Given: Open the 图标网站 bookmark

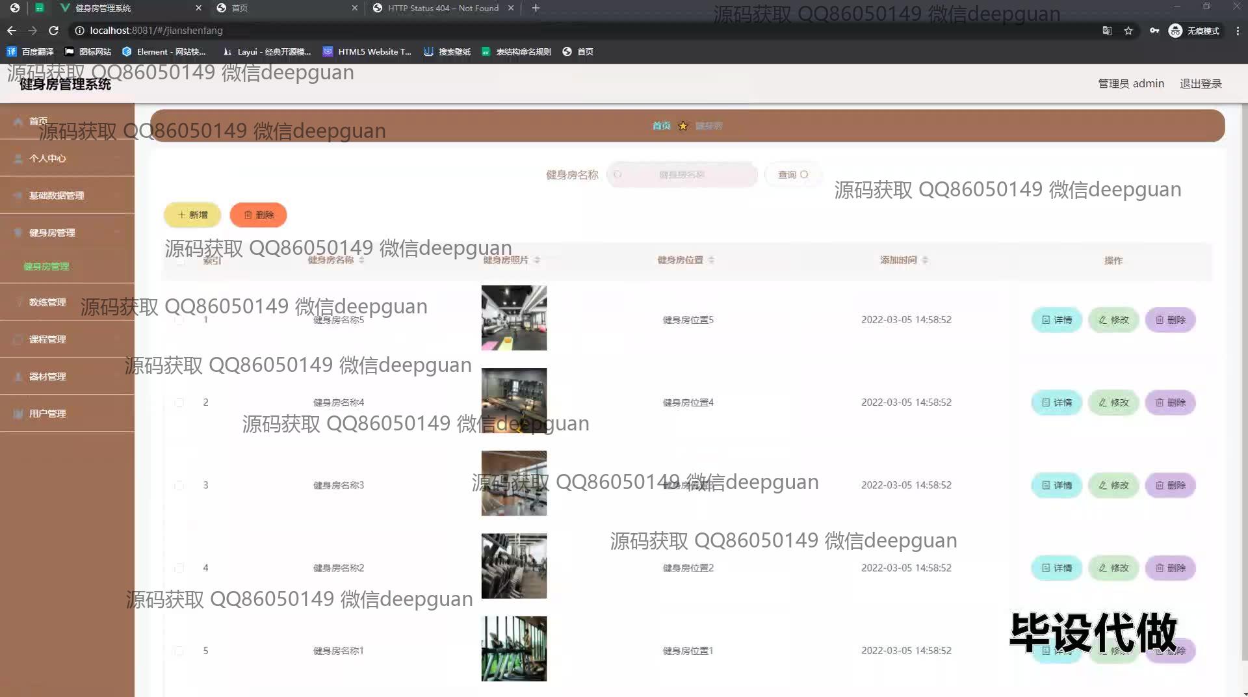Looking at the screenshot, I should pyautogui.click(x=88, y=51).
